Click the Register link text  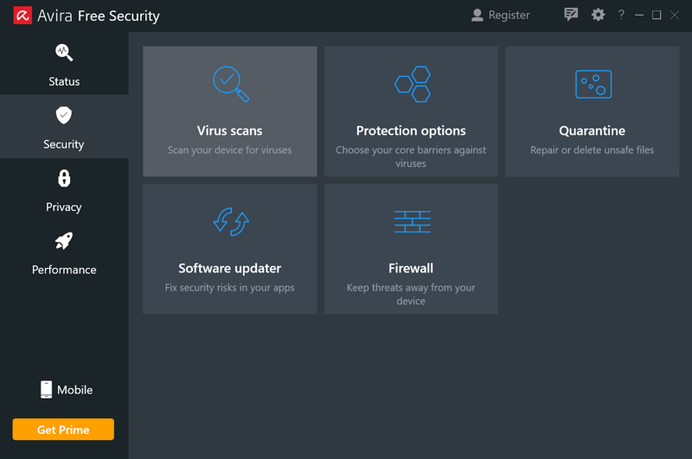pos(509,15)
